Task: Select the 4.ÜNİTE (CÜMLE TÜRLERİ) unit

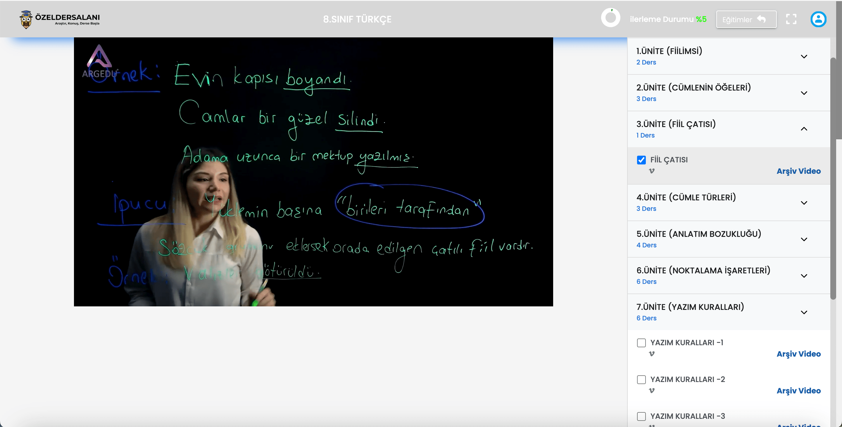Action: coord(686,197)
